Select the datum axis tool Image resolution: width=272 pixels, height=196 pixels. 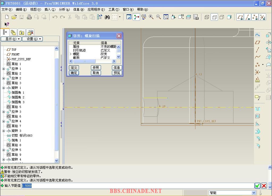coord(258,50)
